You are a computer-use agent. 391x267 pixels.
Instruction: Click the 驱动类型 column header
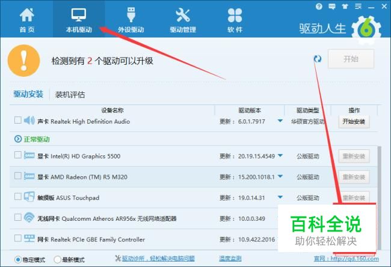coord(307,110)
